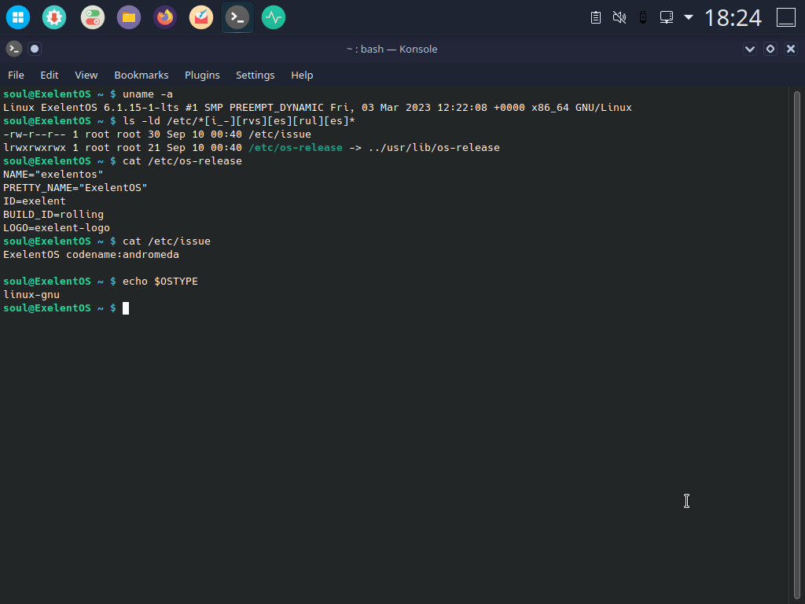Open the application launcher menu
The height and width of the screenshot is (604, 805).
(18, 17)
